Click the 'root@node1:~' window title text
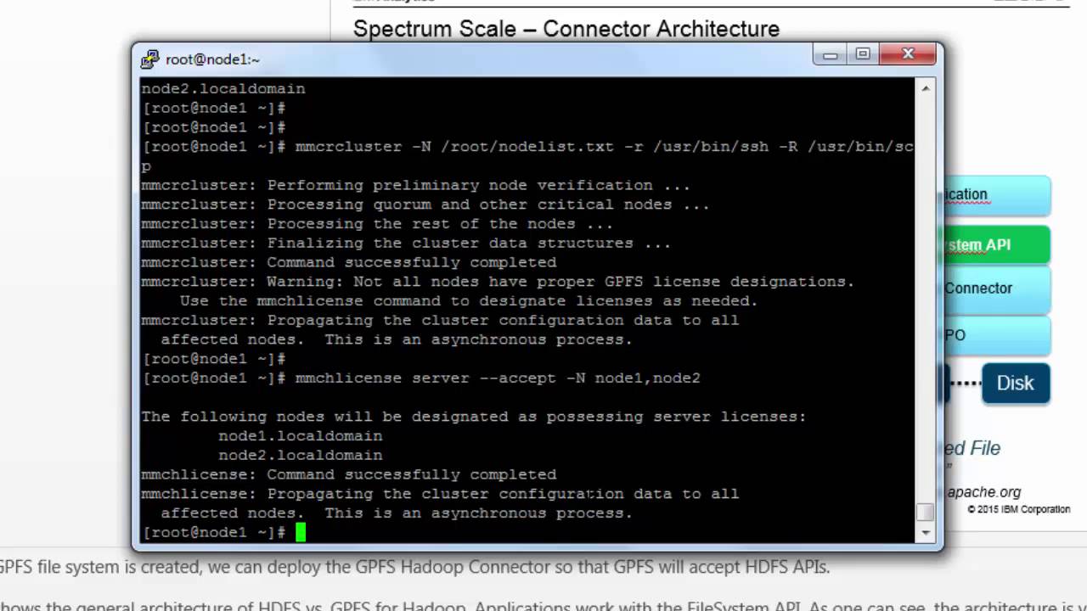1087x611 pixels. point(213,59)
